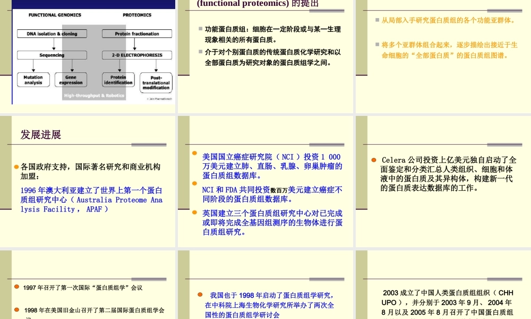531x319 pixels.
Task: Click the "2-D ELECTROPHORESIS" flowchart box
Action: pos(137,55)
